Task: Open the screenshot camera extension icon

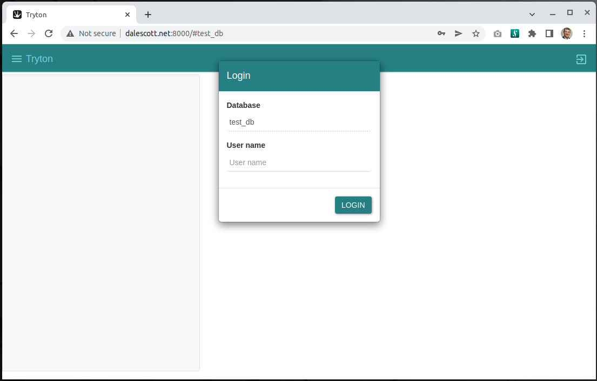Action: point(497,33)
